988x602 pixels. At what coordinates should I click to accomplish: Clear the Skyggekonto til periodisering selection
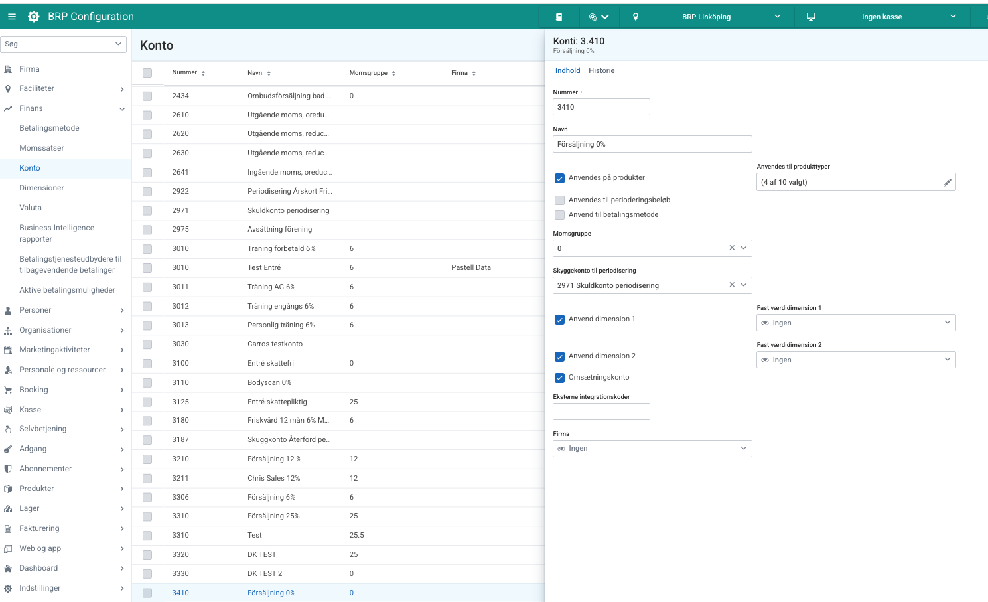[732, 285]
